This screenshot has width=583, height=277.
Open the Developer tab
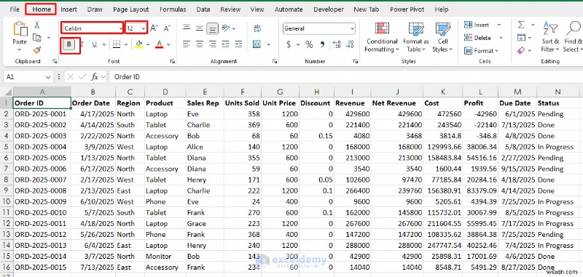(x=329, y=9)
